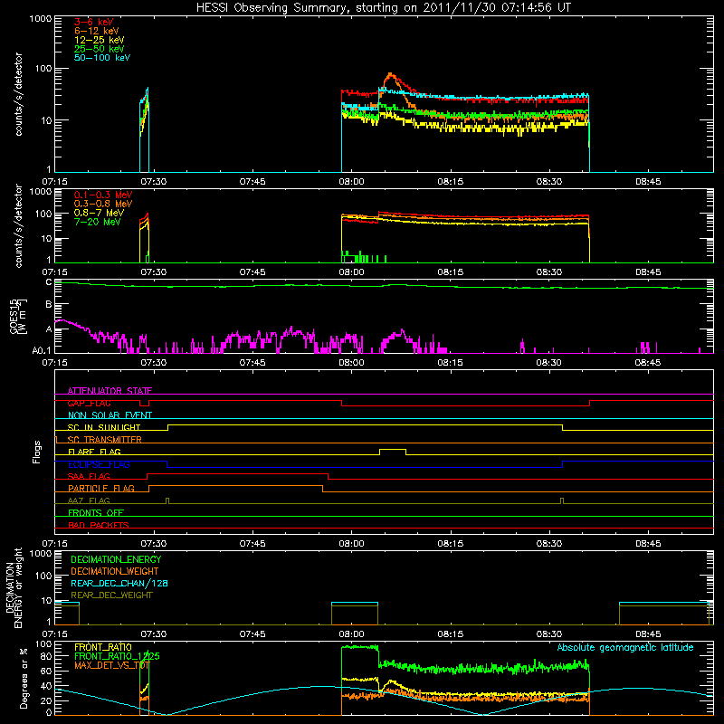Click the vertical Flags axis title
This screenshot has height=724, width=724.
[x=37, y=452]
